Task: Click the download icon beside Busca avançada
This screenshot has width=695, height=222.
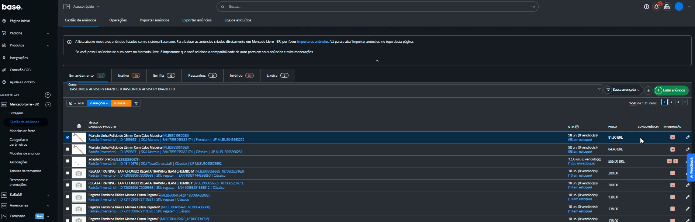Action: pyautogui.click(x=648, y=90)
